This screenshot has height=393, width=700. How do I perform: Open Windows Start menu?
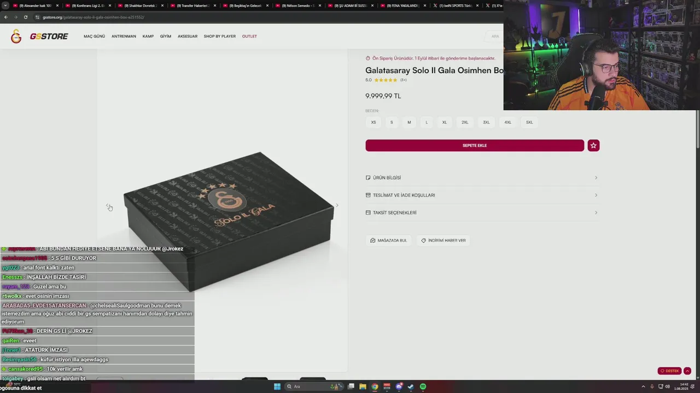277,386
